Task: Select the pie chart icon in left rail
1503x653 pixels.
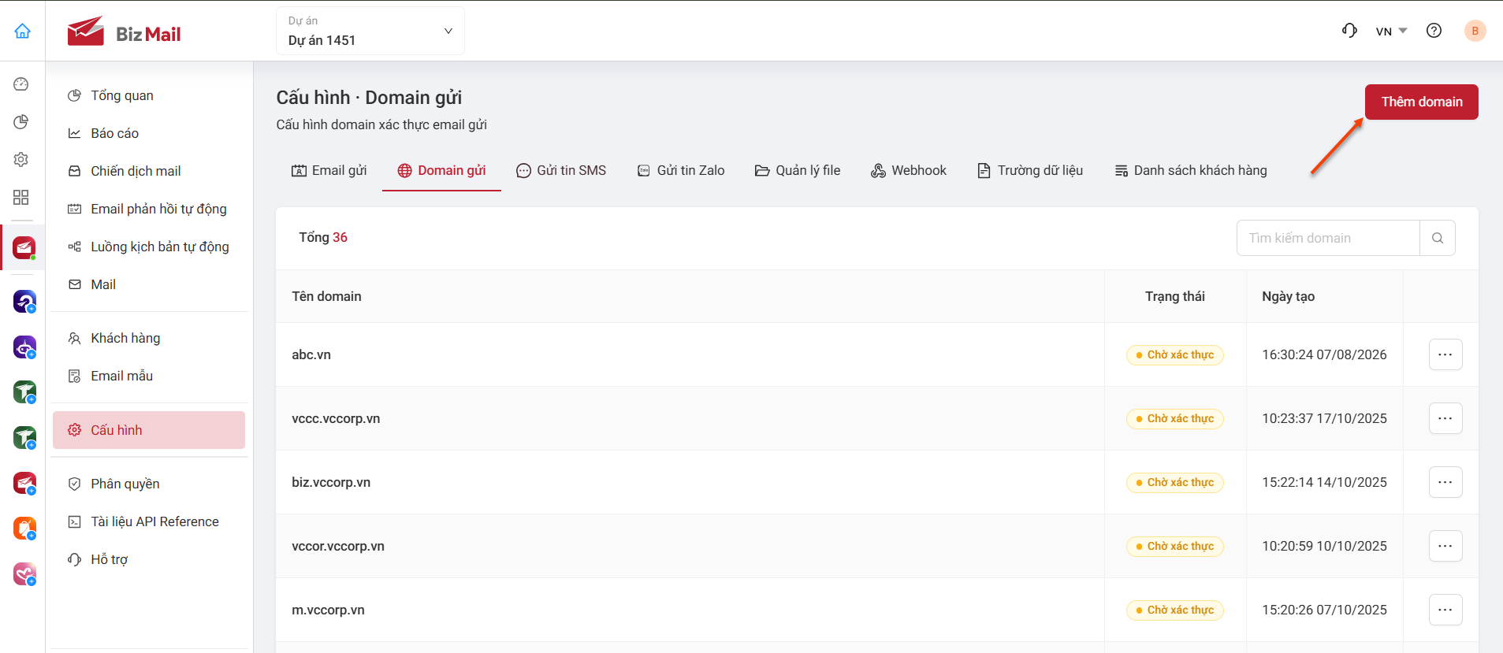Action: coord(21,121)
